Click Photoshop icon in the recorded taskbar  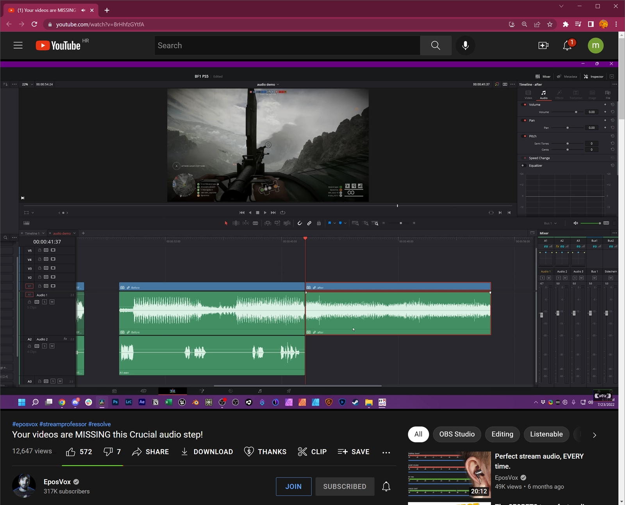pyautogui.click(x=115, y=402)
